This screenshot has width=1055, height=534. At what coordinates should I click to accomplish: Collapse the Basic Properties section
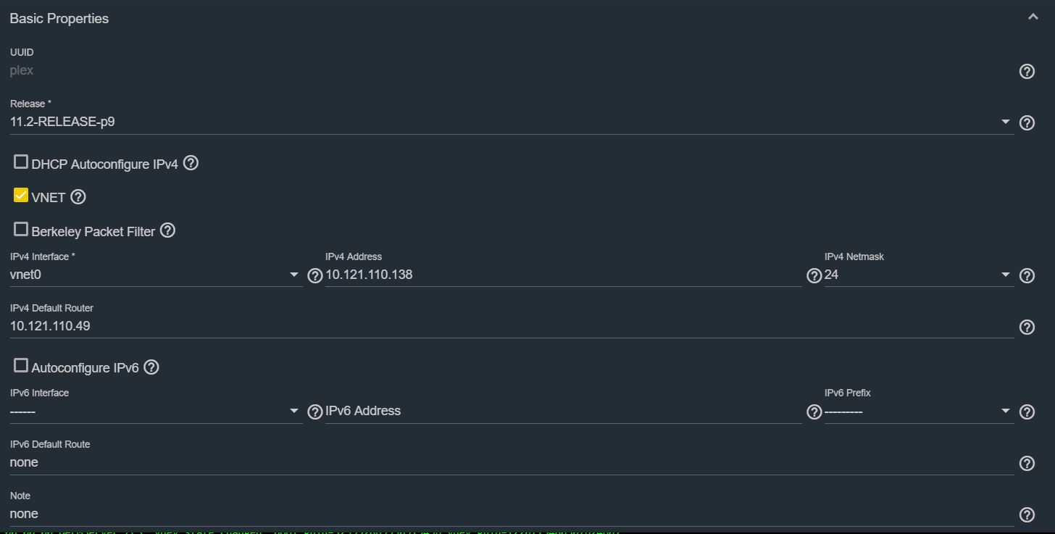1033,17
